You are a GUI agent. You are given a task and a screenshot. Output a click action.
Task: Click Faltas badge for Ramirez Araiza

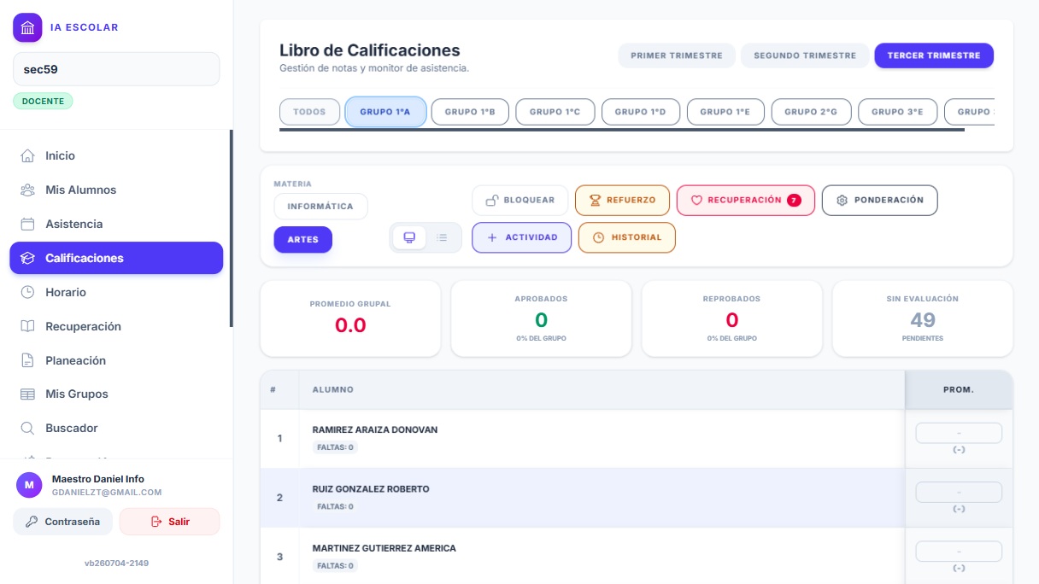335,447
